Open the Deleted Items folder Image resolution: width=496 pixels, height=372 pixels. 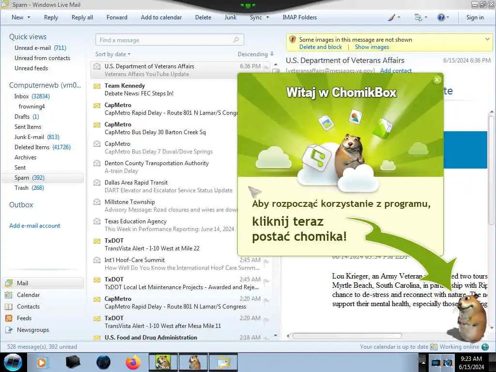point(43,147)
